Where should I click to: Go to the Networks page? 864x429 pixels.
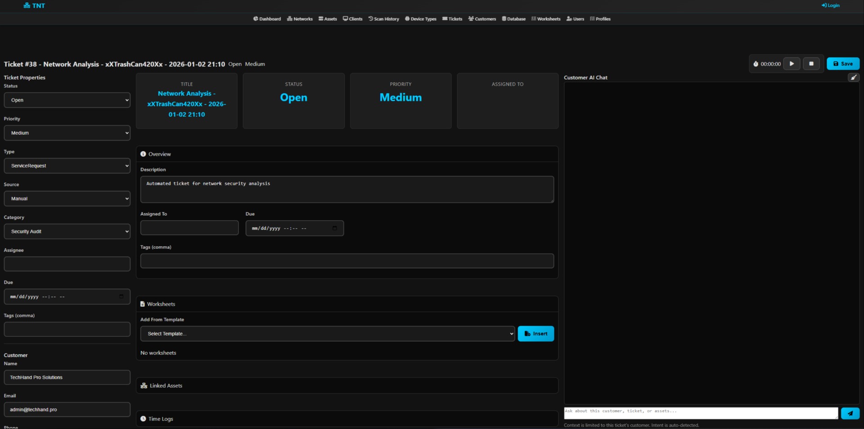coord(299,19)
